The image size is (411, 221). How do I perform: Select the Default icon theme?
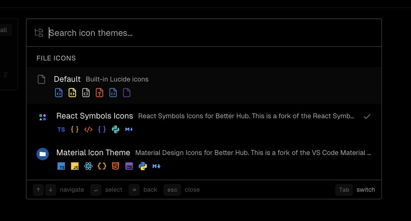(204, 86)
